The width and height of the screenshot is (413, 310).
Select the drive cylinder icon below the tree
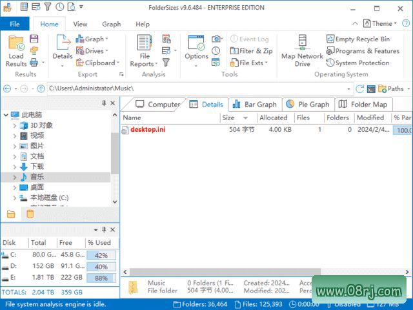(30, 214)
